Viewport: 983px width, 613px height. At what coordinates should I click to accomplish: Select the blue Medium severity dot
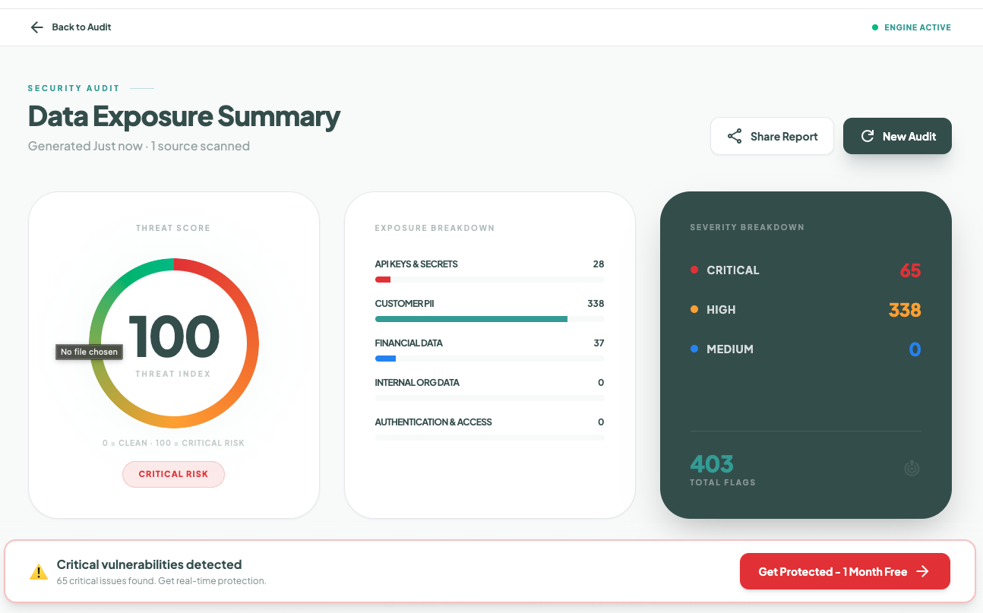(x=694, y=349)
